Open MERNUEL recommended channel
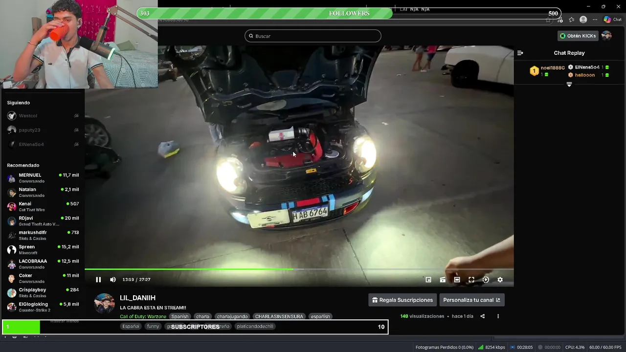This screenshot has width=626, height=352. [x=43, y=178]
